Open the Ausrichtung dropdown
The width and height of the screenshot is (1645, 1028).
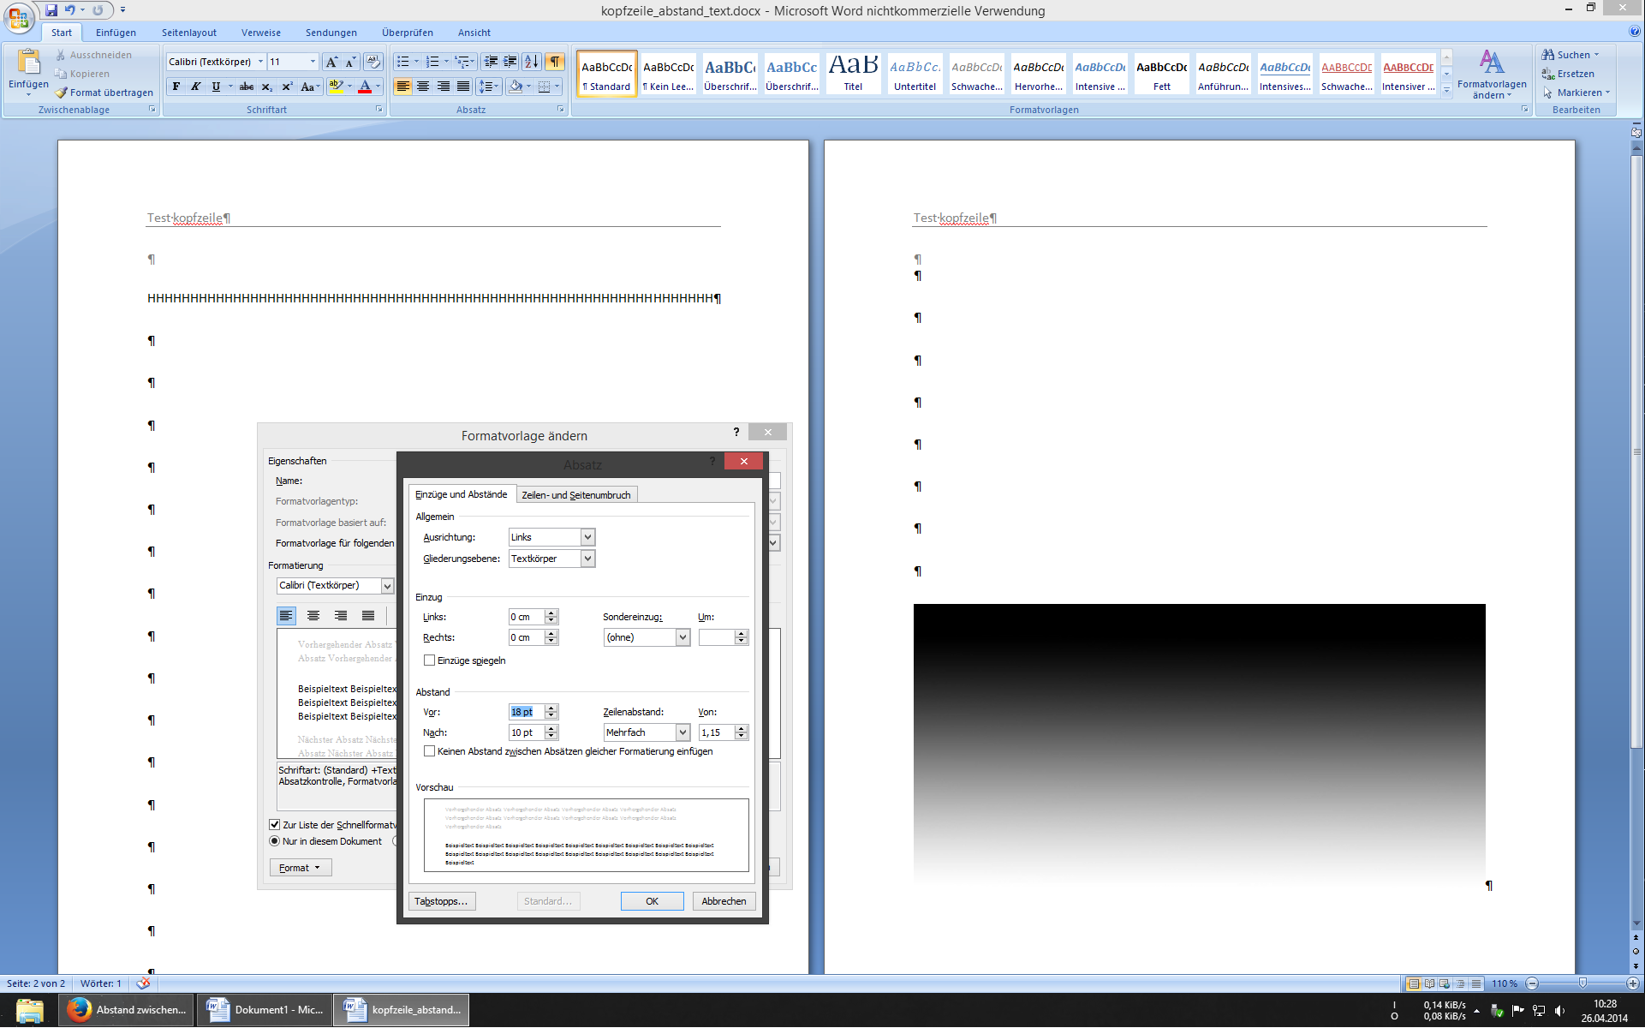(x=587, y=537)
